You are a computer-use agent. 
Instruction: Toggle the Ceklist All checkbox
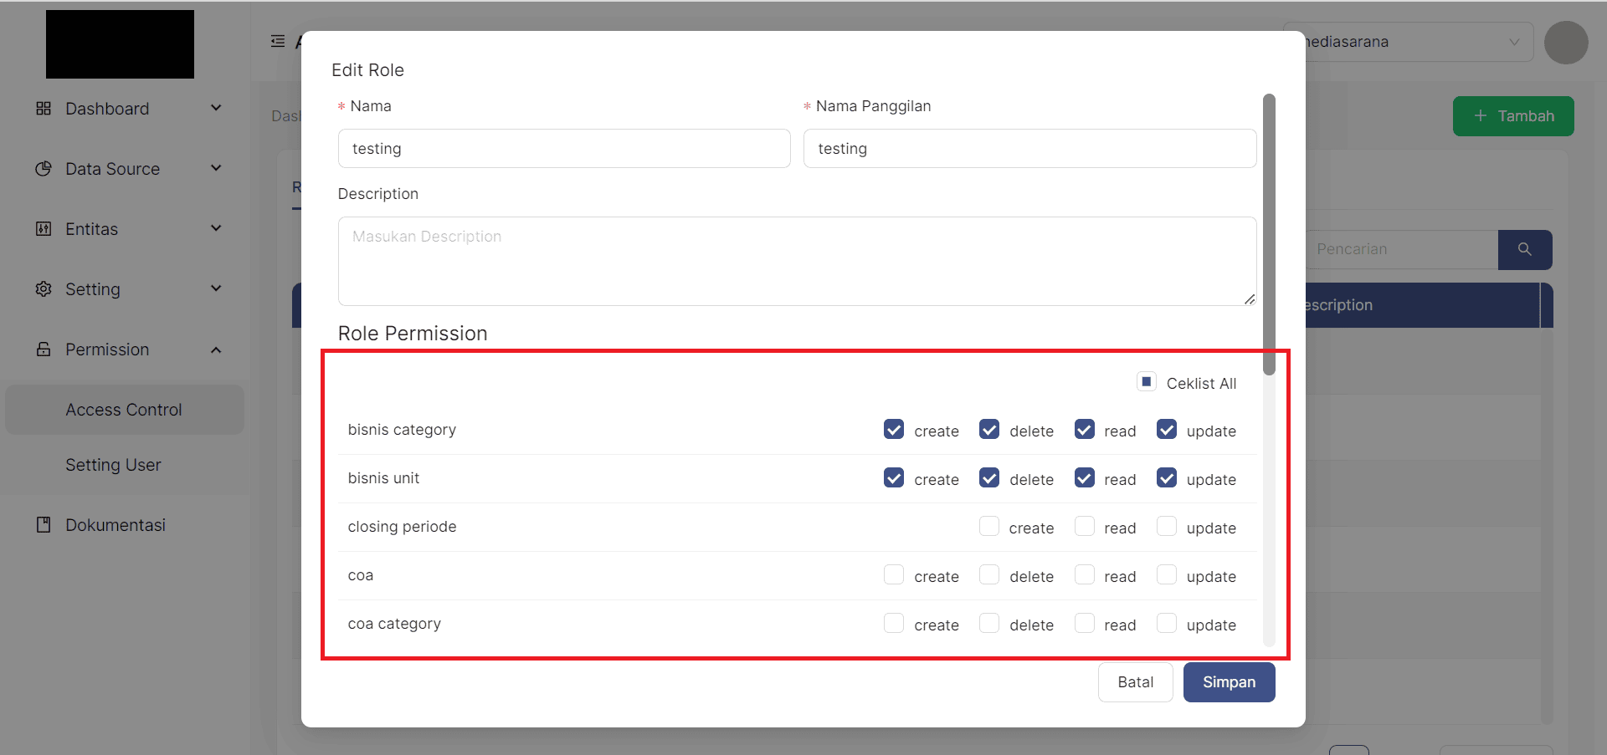click(x=1146, y=382)
